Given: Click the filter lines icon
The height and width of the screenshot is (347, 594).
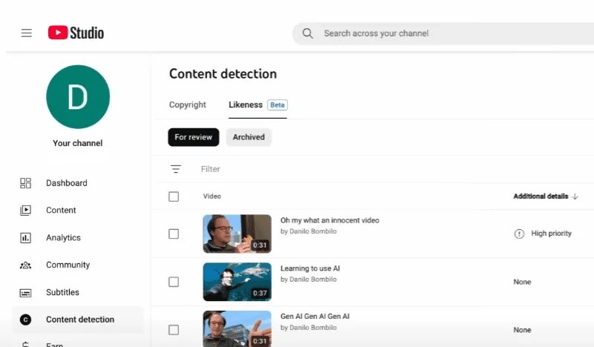Looking at the screenshot, I should click(x=176, y=169).
